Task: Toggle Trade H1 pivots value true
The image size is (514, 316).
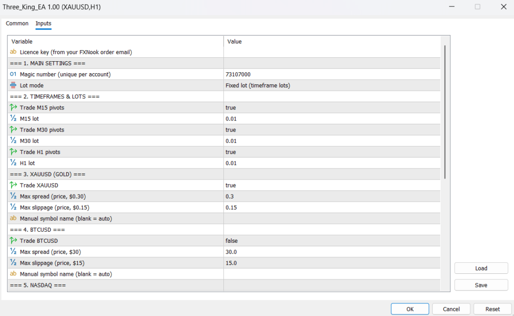Action: (x=332, y=152)
